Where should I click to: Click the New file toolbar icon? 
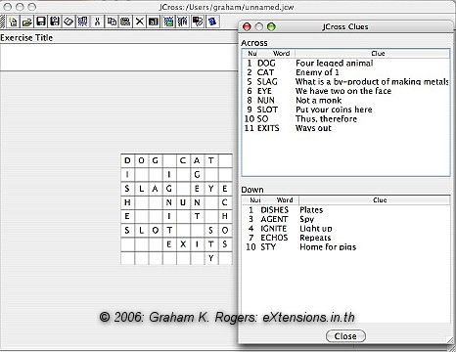[14, 22]
